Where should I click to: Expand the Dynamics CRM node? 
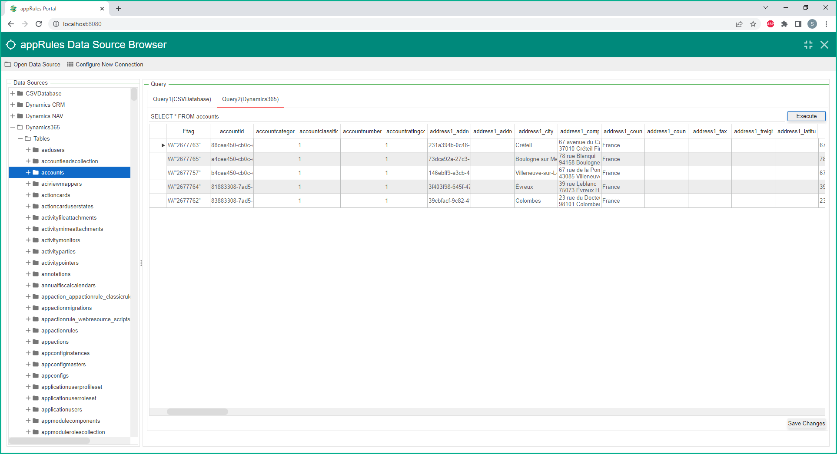(x=13, y=105)
